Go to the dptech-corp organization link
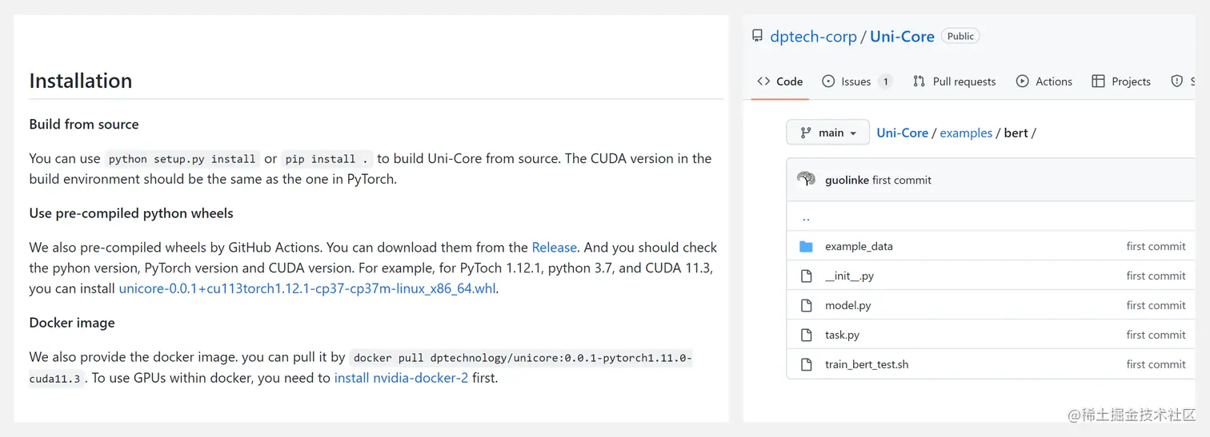 pyautogui.click(x=813, y=36)
